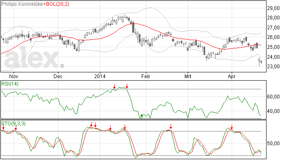Click the green buy-signal arrow in RSI panel
Screen dimensions: 286x160
tap(142, 117)
